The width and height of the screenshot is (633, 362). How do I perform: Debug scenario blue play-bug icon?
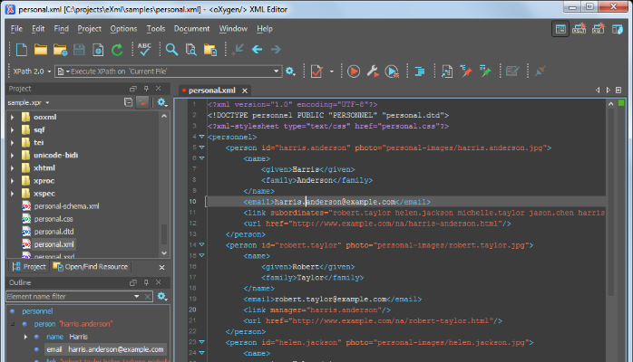point(392,71)
